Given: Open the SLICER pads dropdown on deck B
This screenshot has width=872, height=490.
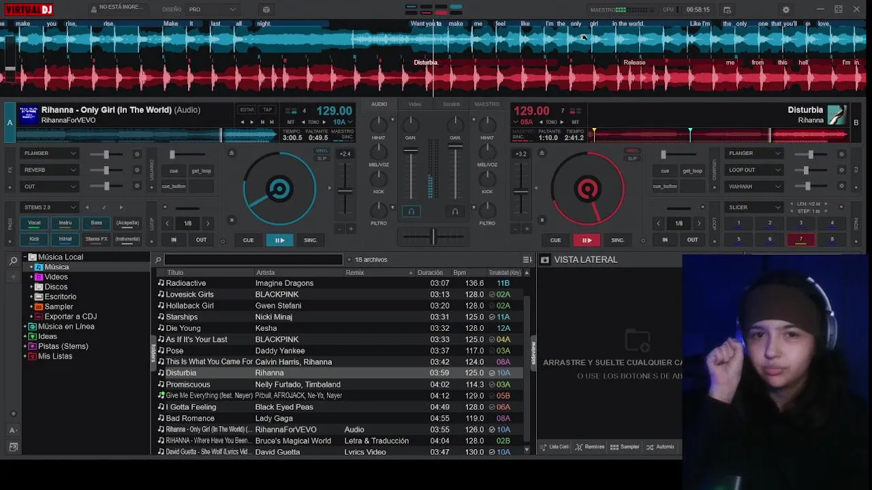Looking at the screenshot, I should click(x=755, y=208).
